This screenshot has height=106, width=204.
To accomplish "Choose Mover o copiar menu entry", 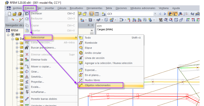I will click(51, 66).
